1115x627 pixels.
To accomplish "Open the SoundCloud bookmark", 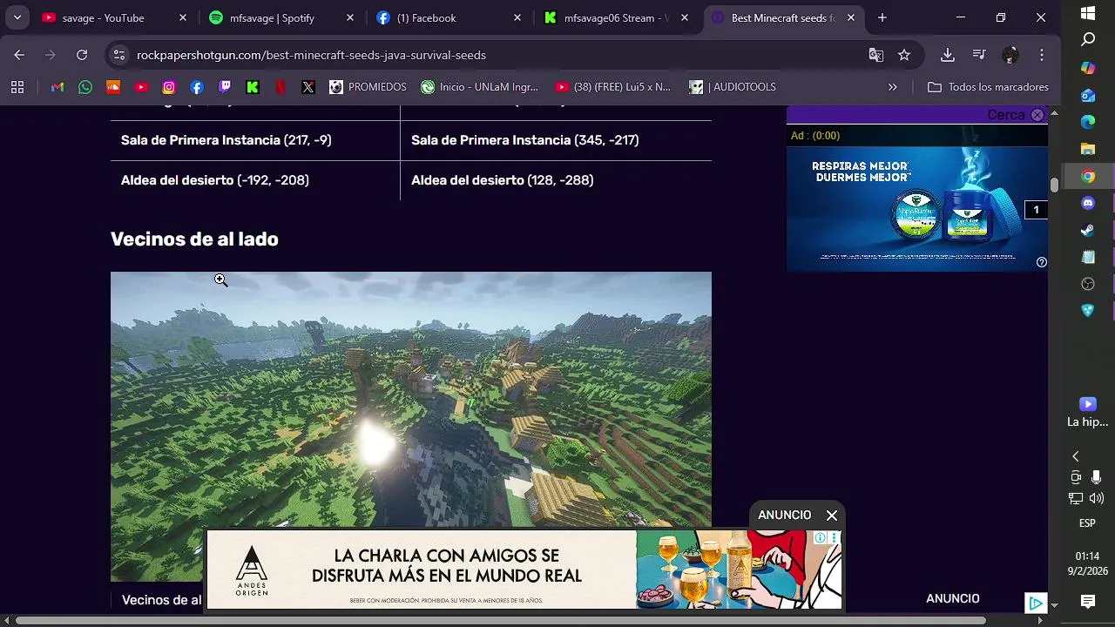I will 113,87.
